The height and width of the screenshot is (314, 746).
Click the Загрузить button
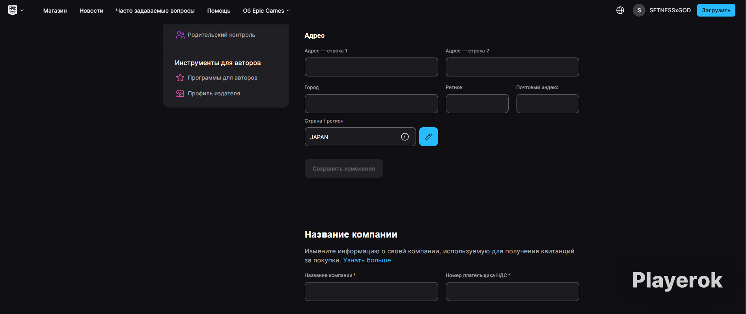[716, 10]
